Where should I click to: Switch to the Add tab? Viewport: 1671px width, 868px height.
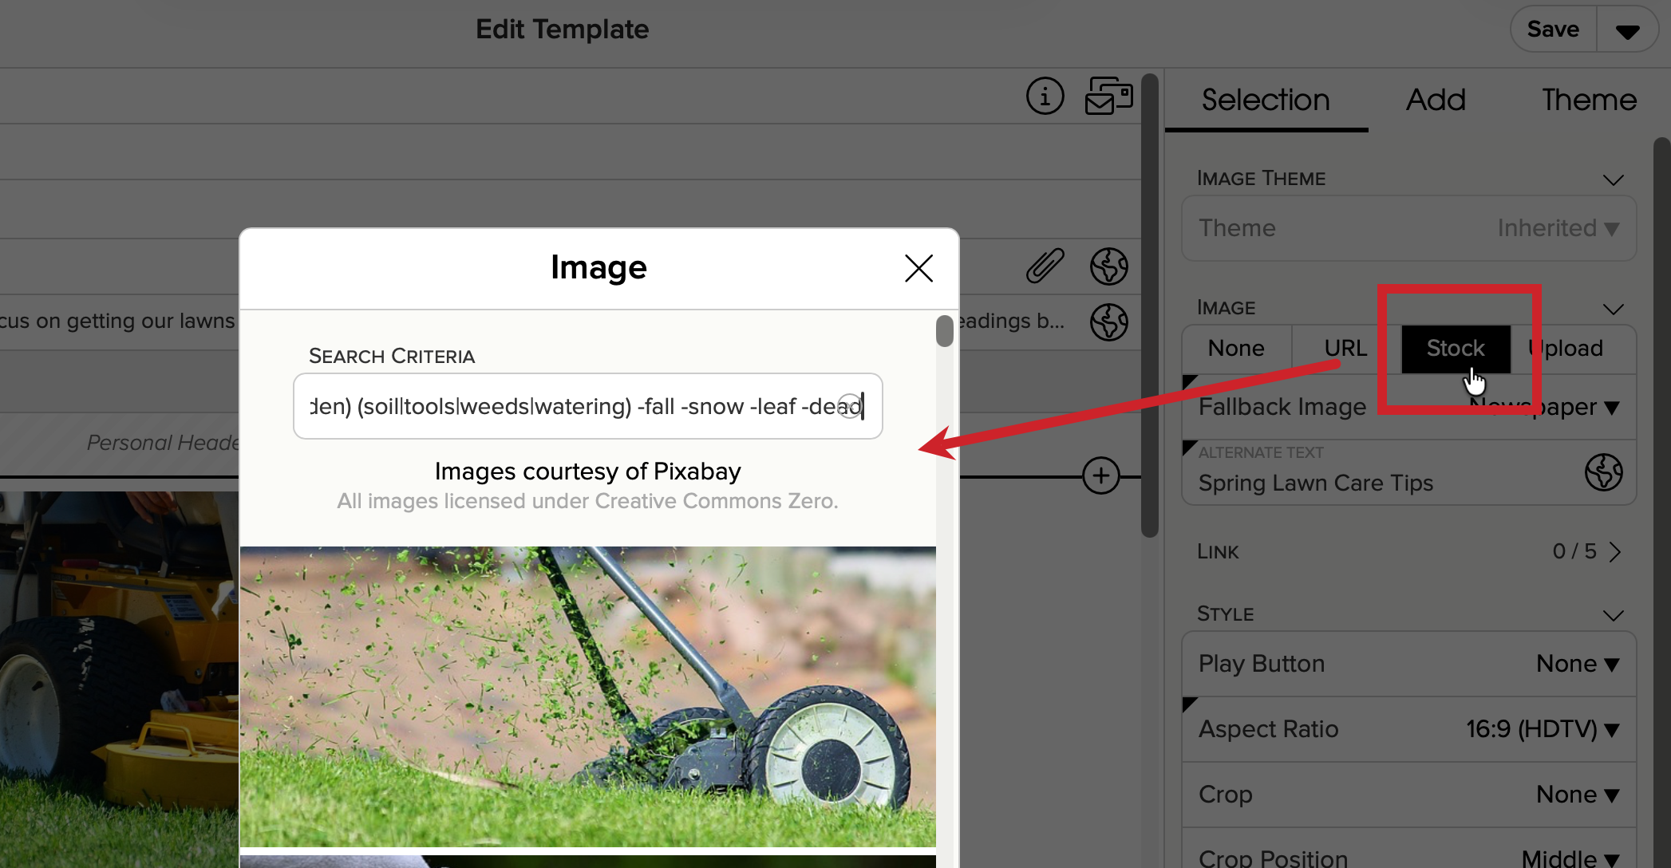(x=1435, y=100)
